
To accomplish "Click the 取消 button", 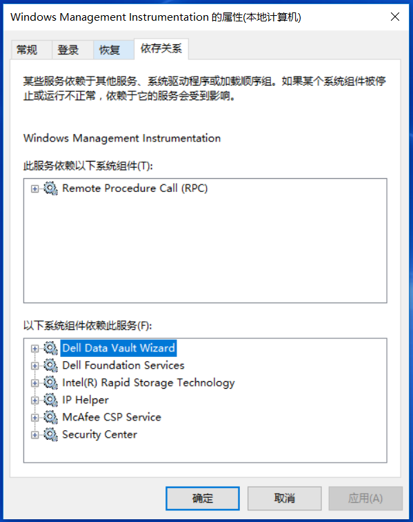I will (284, 499).
